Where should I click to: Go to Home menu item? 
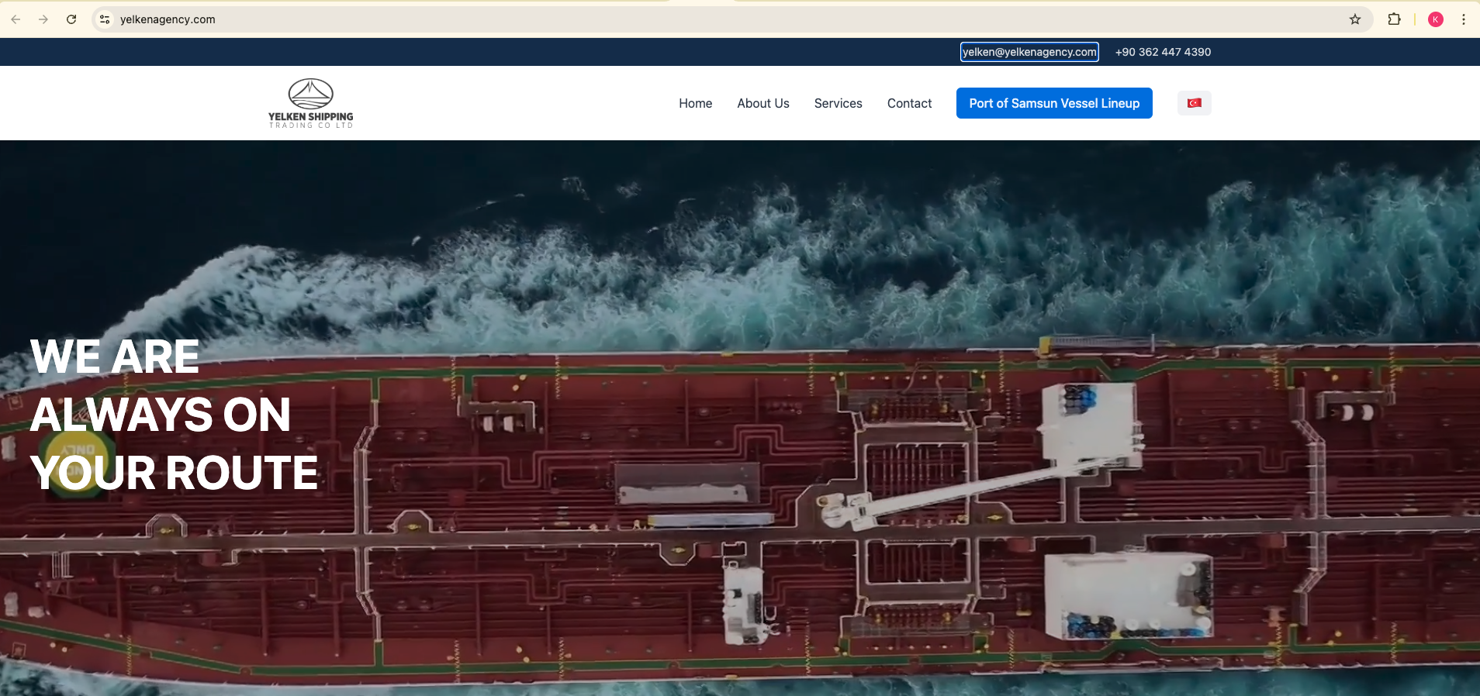(x=696, y=103)
